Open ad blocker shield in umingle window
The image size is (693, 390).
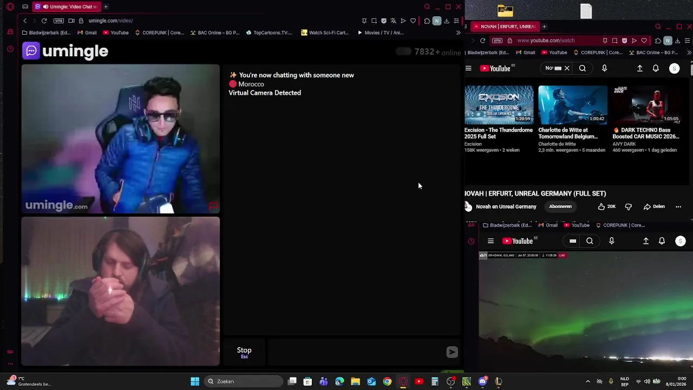[384, 21]
